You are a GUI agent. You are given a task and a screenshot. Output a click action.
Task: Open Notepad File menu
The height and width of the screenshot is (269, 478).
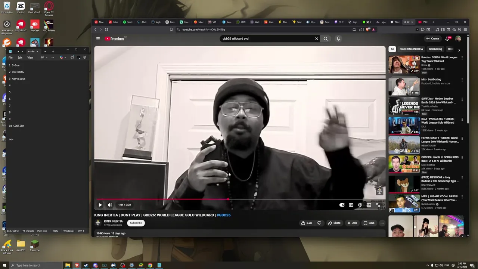click(10, 58)
